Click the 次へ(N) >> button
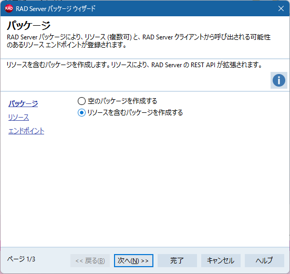The height and width of the screenshot is (274, 290). pos(133,260)
